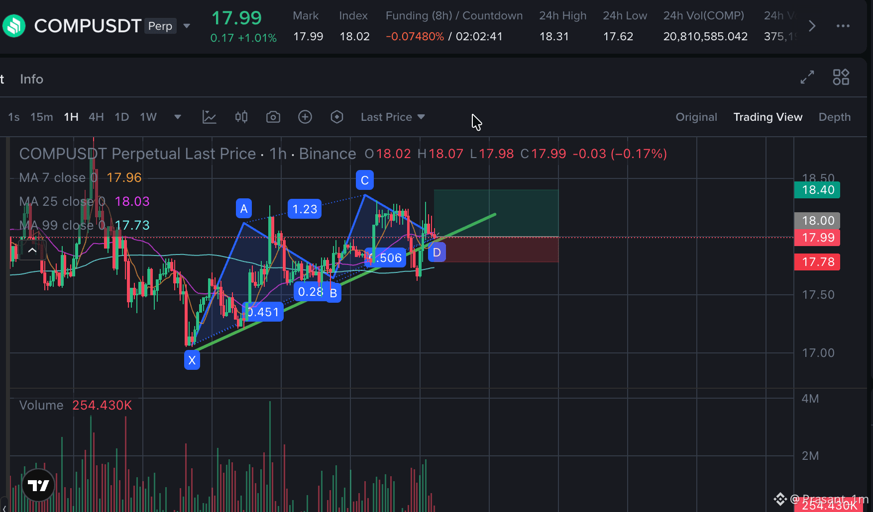Click the 1.23 ratio label on the pattern

click(x=305, y=209)
